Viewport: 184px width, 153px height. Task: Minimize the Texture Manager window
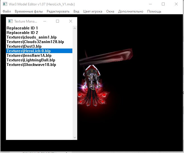(x=45, y=21)
